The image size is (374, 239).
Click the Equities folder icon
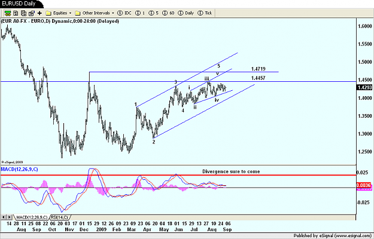[x=48, y=13]
